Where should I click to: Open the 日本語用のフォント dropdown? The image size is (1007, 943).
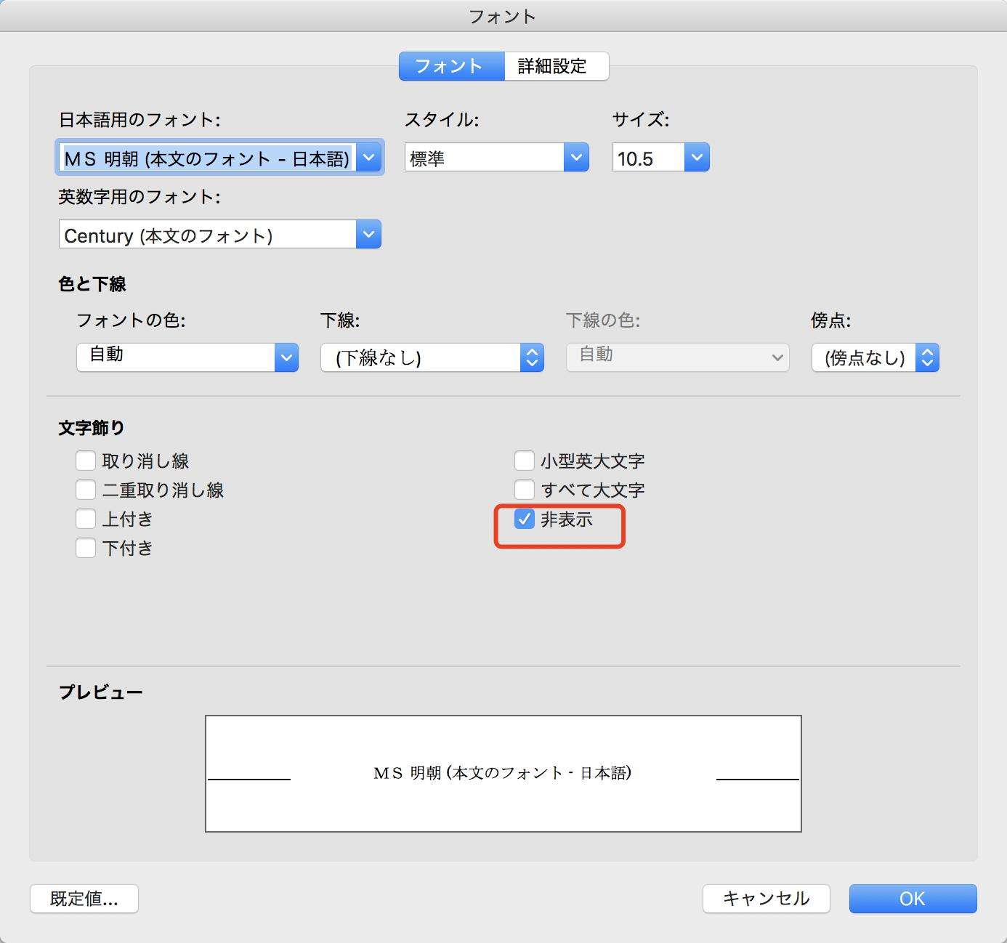(369, 157)
